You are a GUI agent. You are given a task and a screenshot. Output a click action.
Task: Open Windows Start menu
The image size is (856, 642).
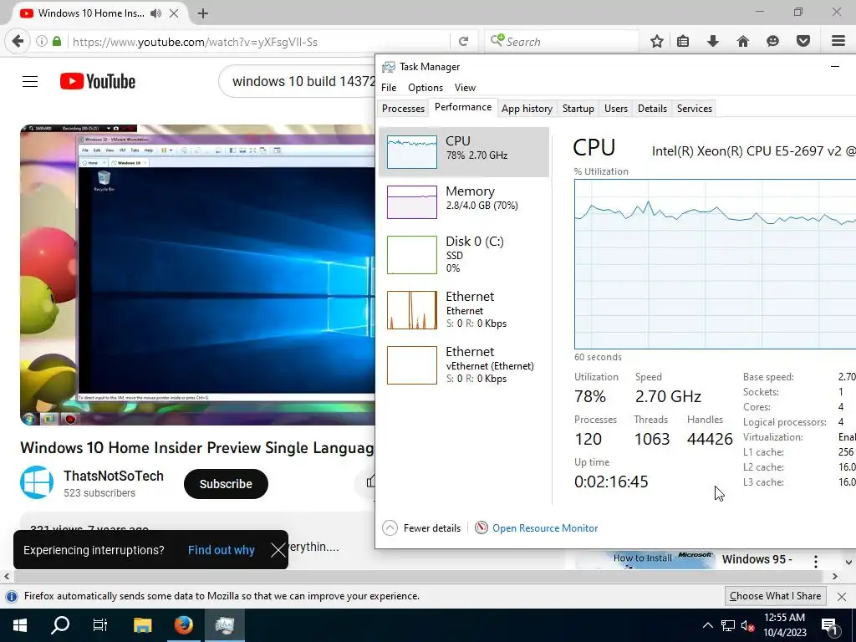tap(20, 625)
